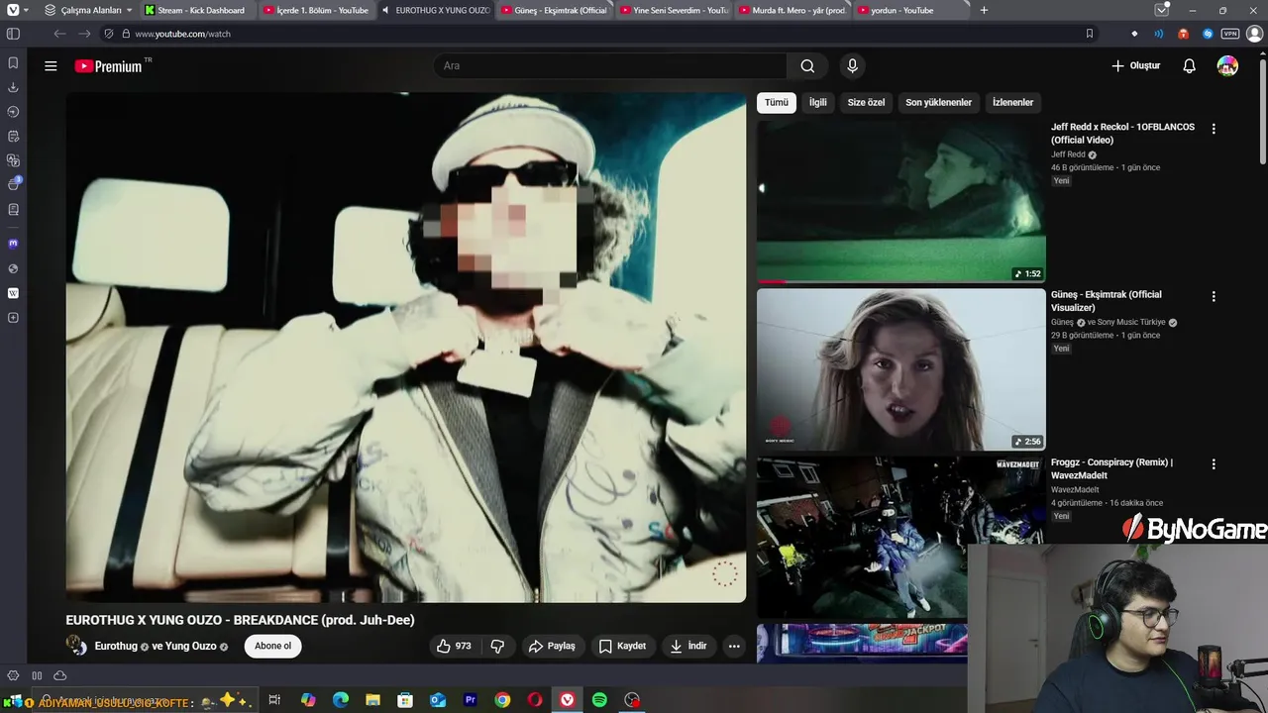
Task: Open the Downloads side panel
Action: click(x=13, y=87)
